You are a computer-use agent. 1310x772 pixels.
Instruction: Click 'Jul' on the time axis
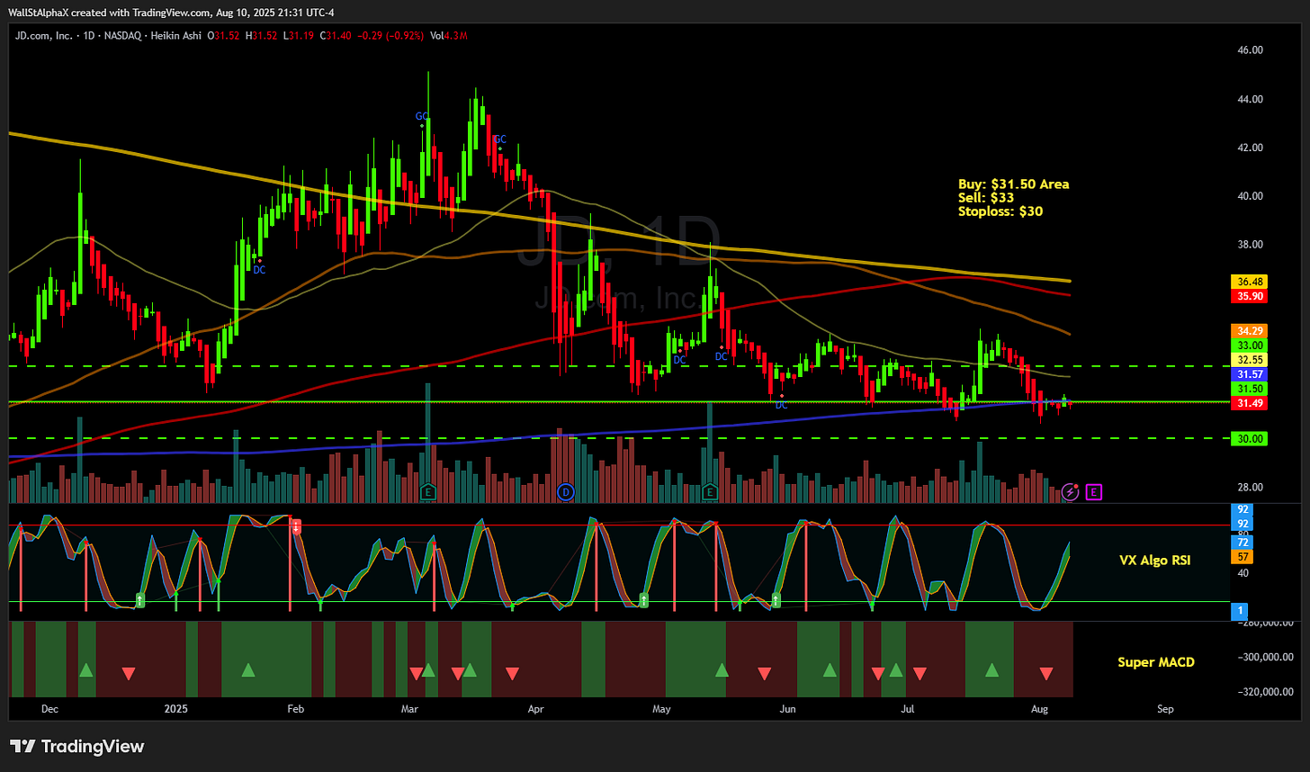(x=908, y=709)
